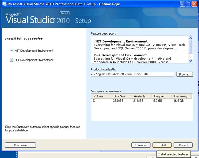The width and height of the screenshot is (199, 158).
Task: Uncheck .NET Development Environment checkbox
Action: tap(11, 51)
